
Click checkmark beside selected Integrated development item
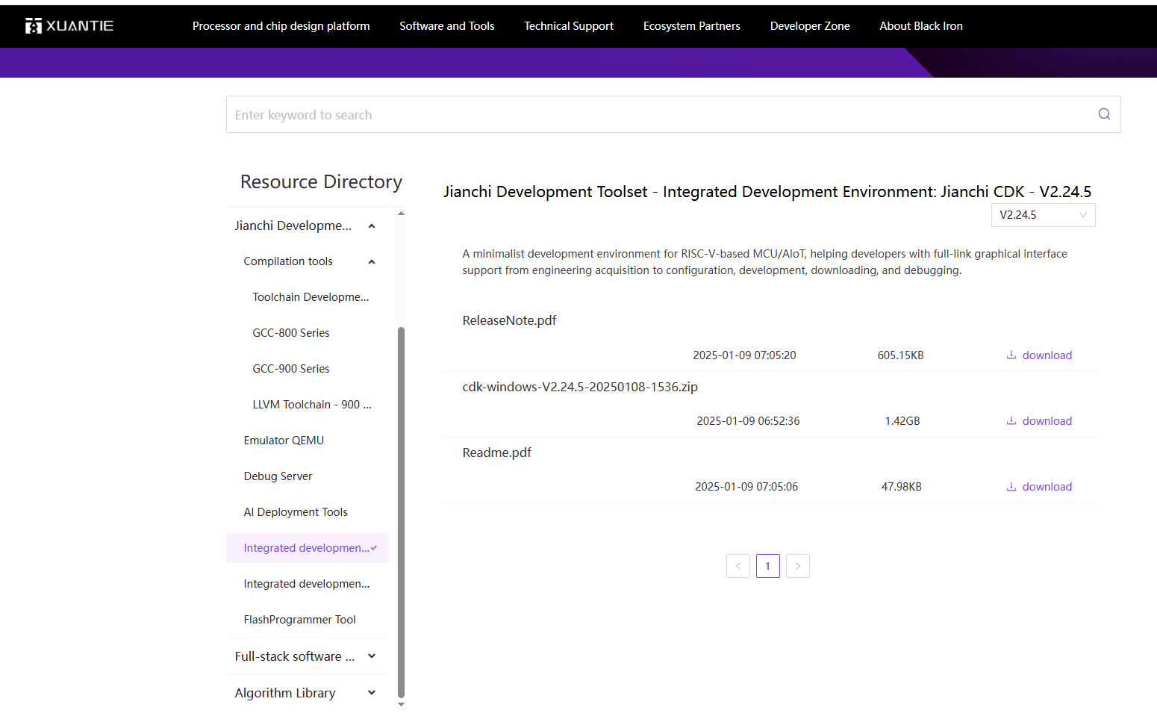374,547
